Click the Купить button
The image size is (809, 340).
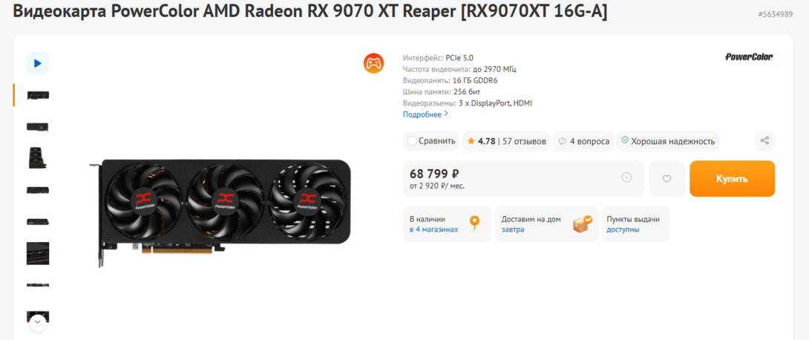click(x=732, y=178)
